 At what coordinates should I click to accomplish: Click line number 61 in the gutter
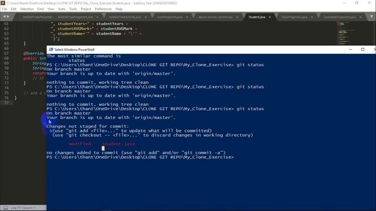(6, 23)
